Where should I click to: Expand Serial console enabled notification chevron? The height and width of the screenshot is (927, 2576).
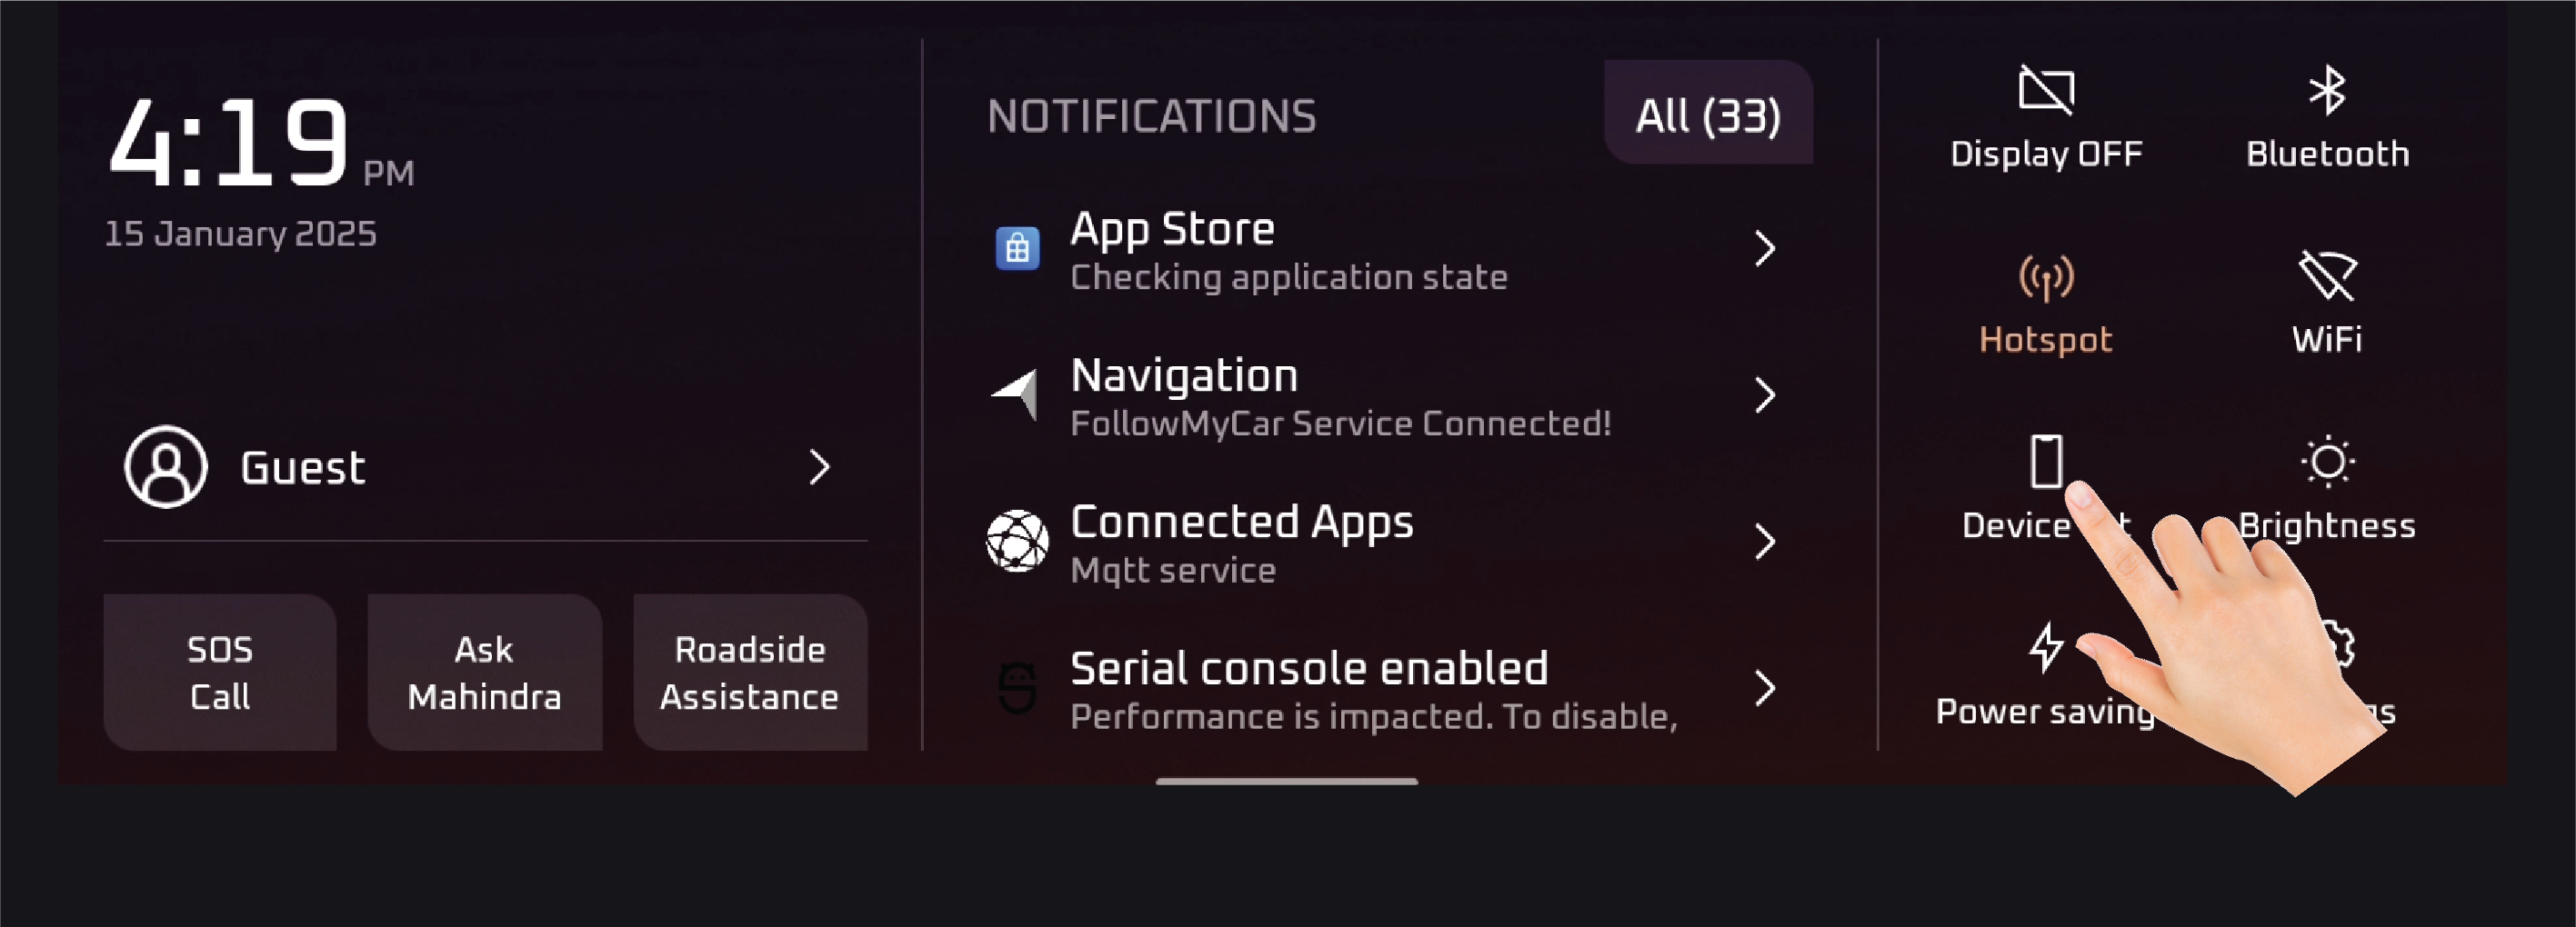pos(1765,688)
